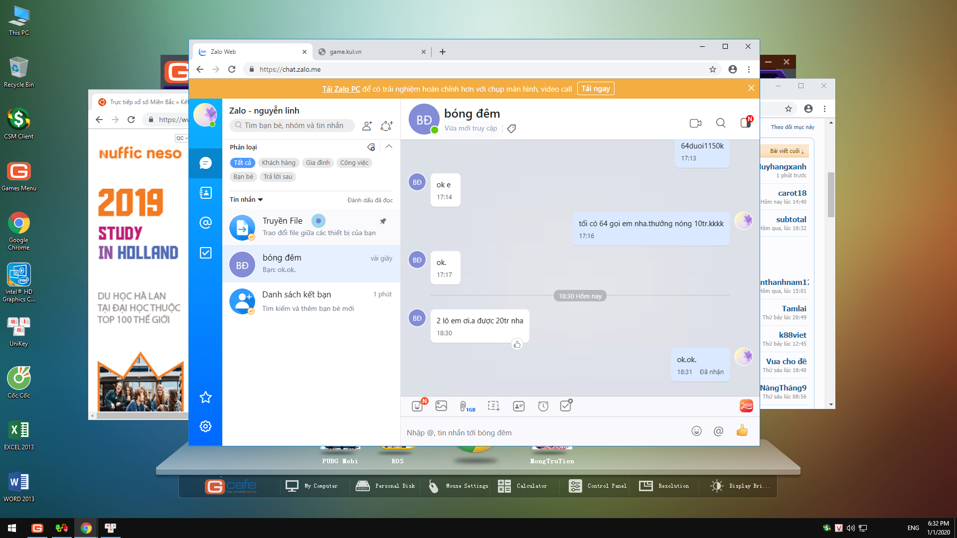This screenshot has width=957, height=538.
Task: Click the create group icon
Action: point(386,126)
